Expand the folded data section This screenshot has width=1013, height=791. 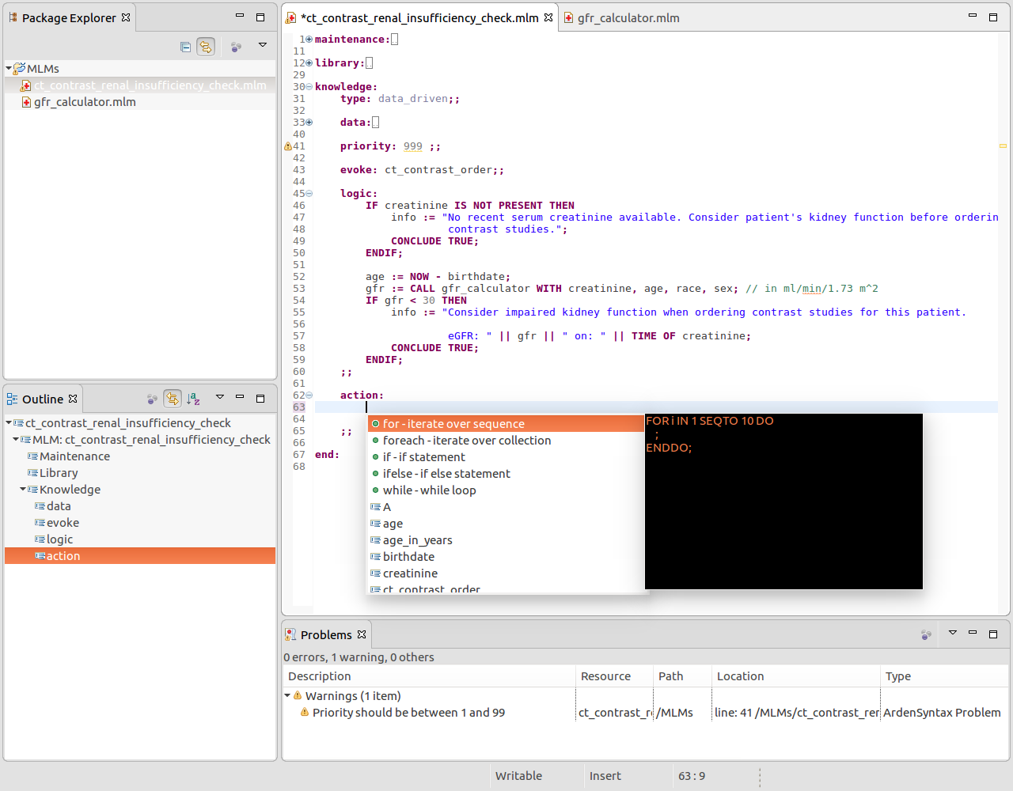coord(309,123)
